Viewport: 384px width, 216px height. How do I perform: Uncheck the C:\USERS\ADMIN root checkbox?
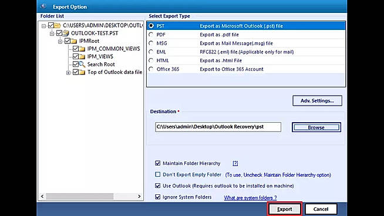[x=51, y=25]
